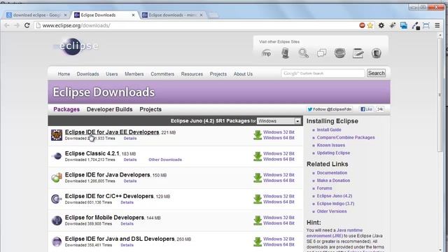
Task: Switch to the 'download eclipse - Google' tab
Action: click(x=36, y=15)
